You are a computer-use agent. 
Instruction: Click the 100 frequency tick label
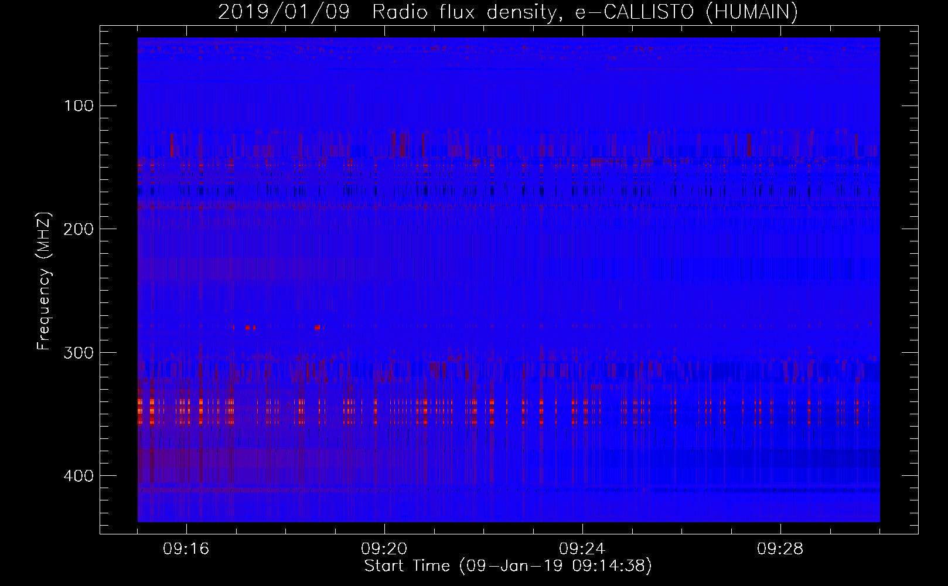tap(79, 105)
